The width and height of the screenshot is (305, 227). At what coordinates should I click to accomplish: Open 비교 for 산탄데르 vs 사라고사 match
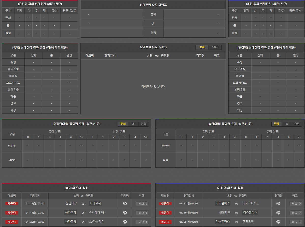click(x=142, y=203)
